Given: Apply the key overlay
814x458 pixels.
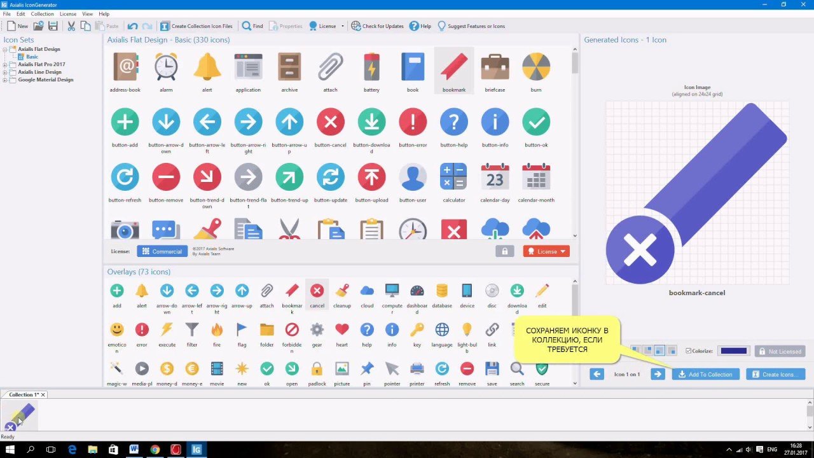Looking at the screenshot, I should (x=417, y=330).
